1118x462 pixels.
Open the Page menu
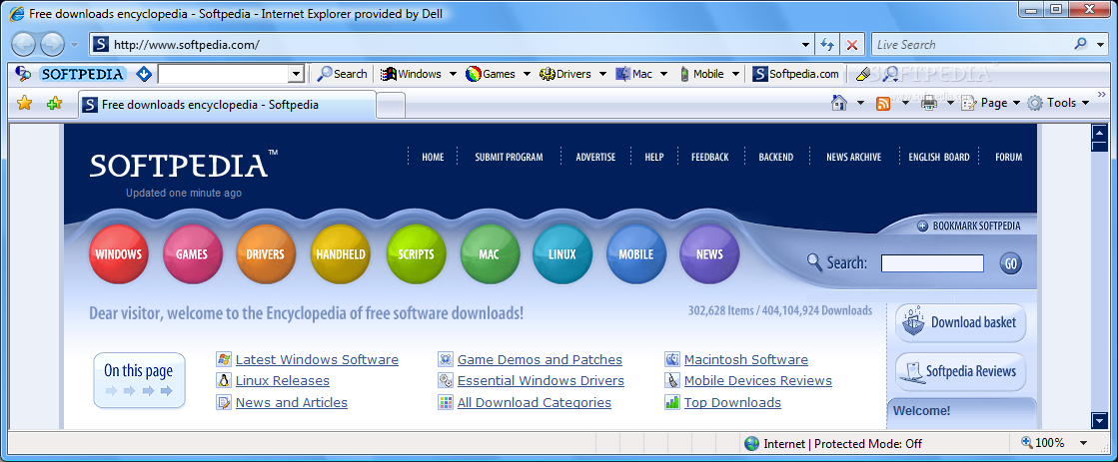coord(991,103)
